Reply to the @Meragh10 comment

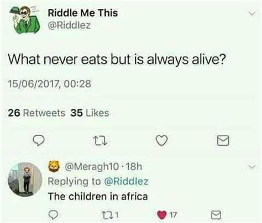click(53, 215)
